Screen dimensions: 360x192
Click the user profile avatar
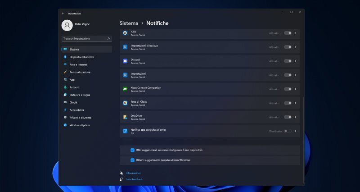pyautogui.click(x=67, y=25)
